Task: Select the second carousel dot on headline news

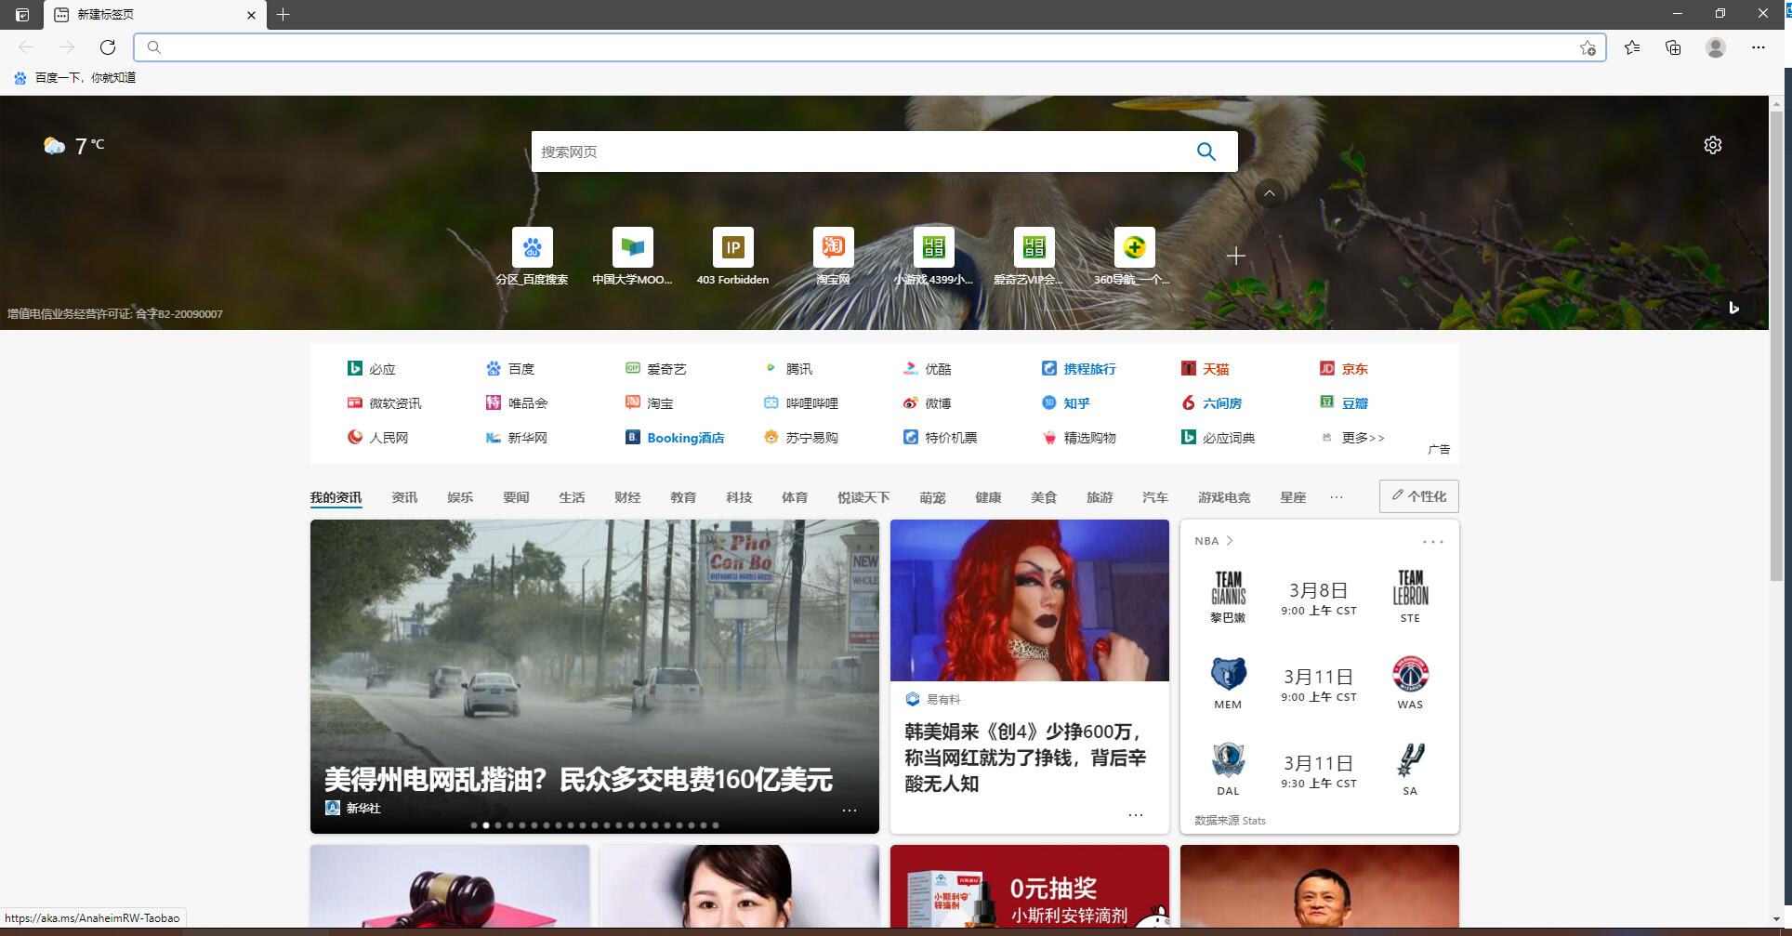Action: [x=486, y=825]
